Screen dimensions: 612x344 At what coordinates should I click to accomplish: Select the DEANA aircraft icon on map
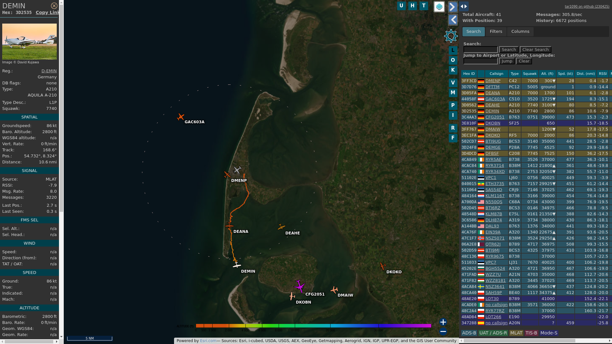point(229,226)
